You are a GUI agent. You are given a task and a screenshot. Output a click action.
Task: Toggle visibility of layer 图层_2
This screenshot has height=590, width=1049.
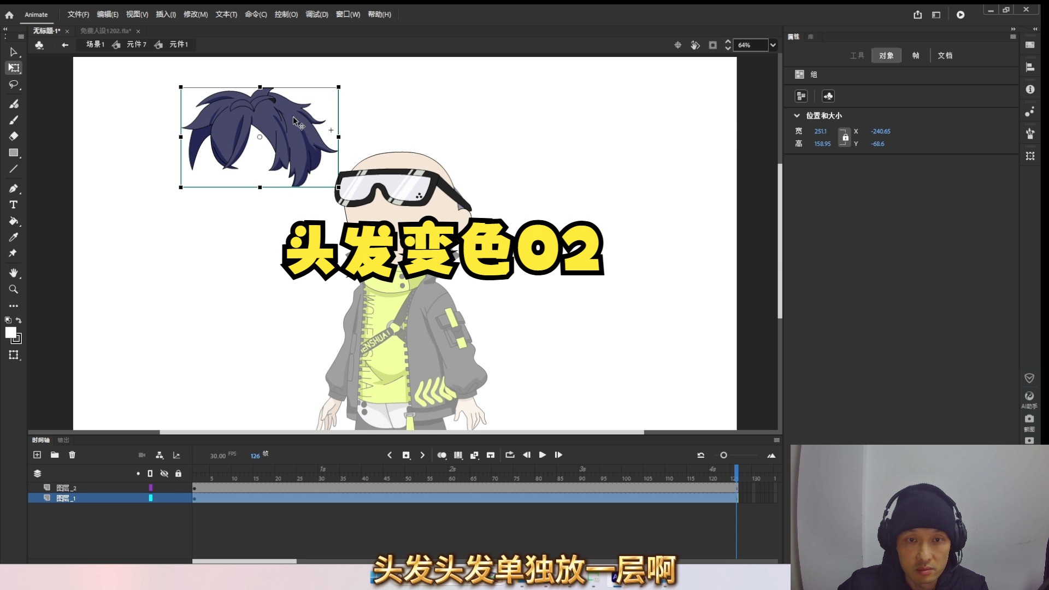click(165, 488)
